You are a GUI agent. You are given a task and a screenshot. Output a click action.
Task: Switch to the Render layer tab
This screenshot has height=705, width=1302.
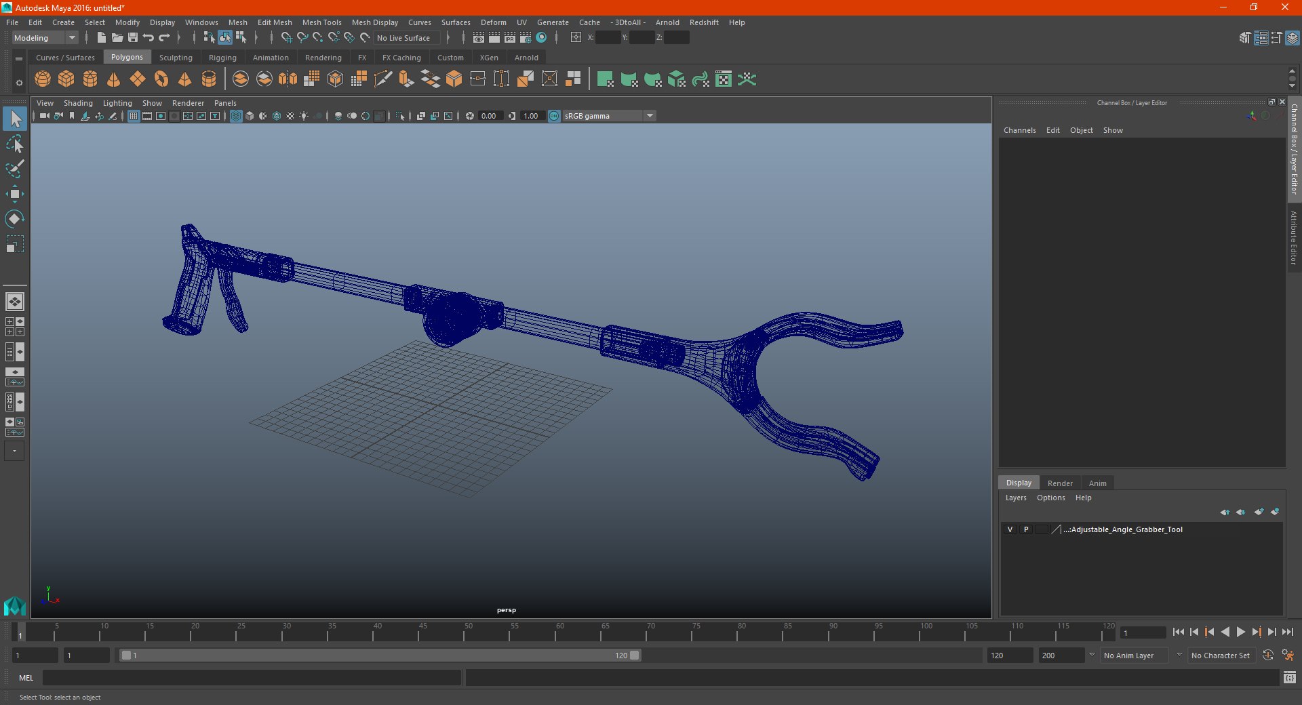tap(1060, 483)
